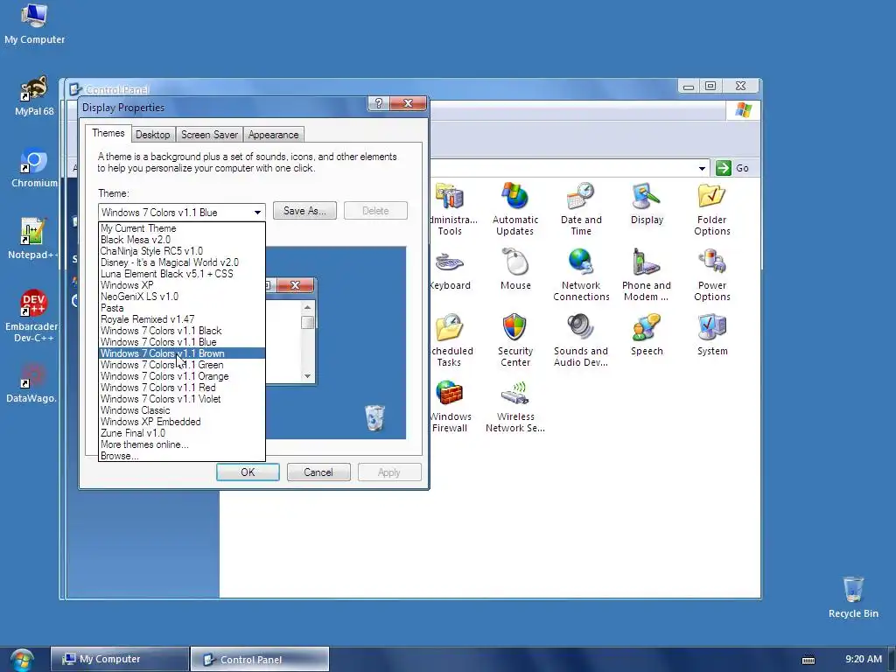This screenshot has height=672, width=896.
Task: Choose Royale Remixed v1.47 theme
Action: (x=182, y=319)
